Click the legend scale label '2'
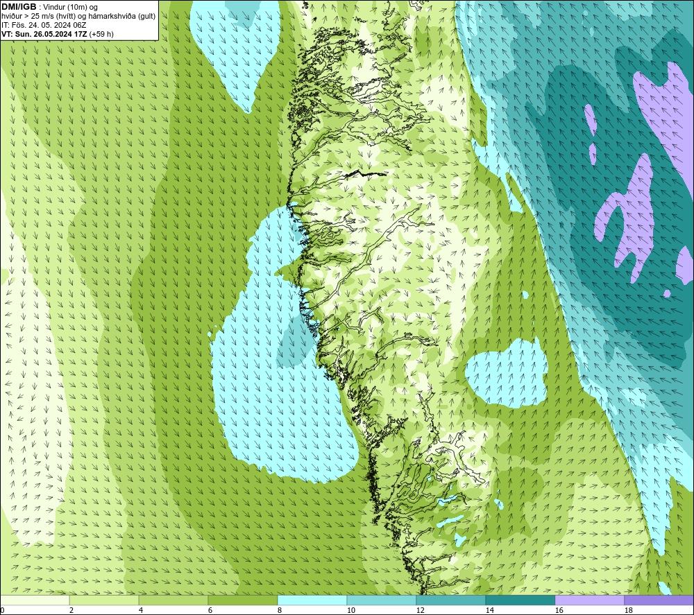This screenshot has height=615, width=694. [x=71, y=610]
